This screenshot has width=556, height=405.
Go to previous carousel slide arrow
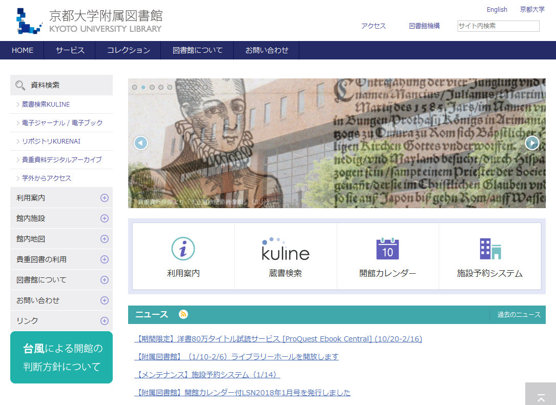pyautogui.click(x=141, y=143)
